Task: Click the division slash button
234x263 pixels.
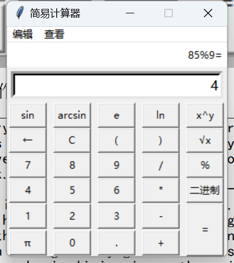Action: click(x=160, y=165)
